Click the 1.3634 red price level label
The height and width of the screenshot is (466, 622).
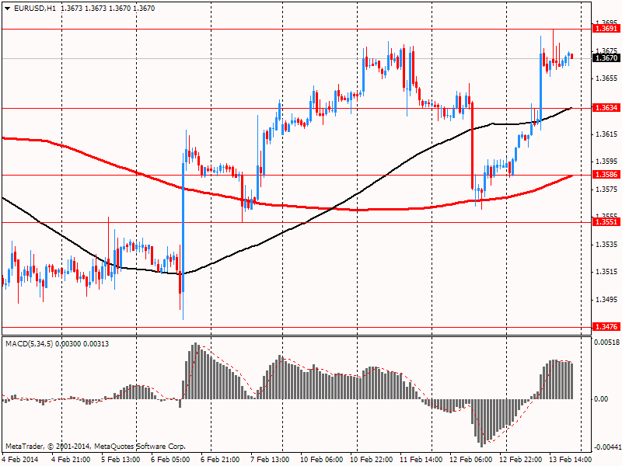tap(606, 108)
